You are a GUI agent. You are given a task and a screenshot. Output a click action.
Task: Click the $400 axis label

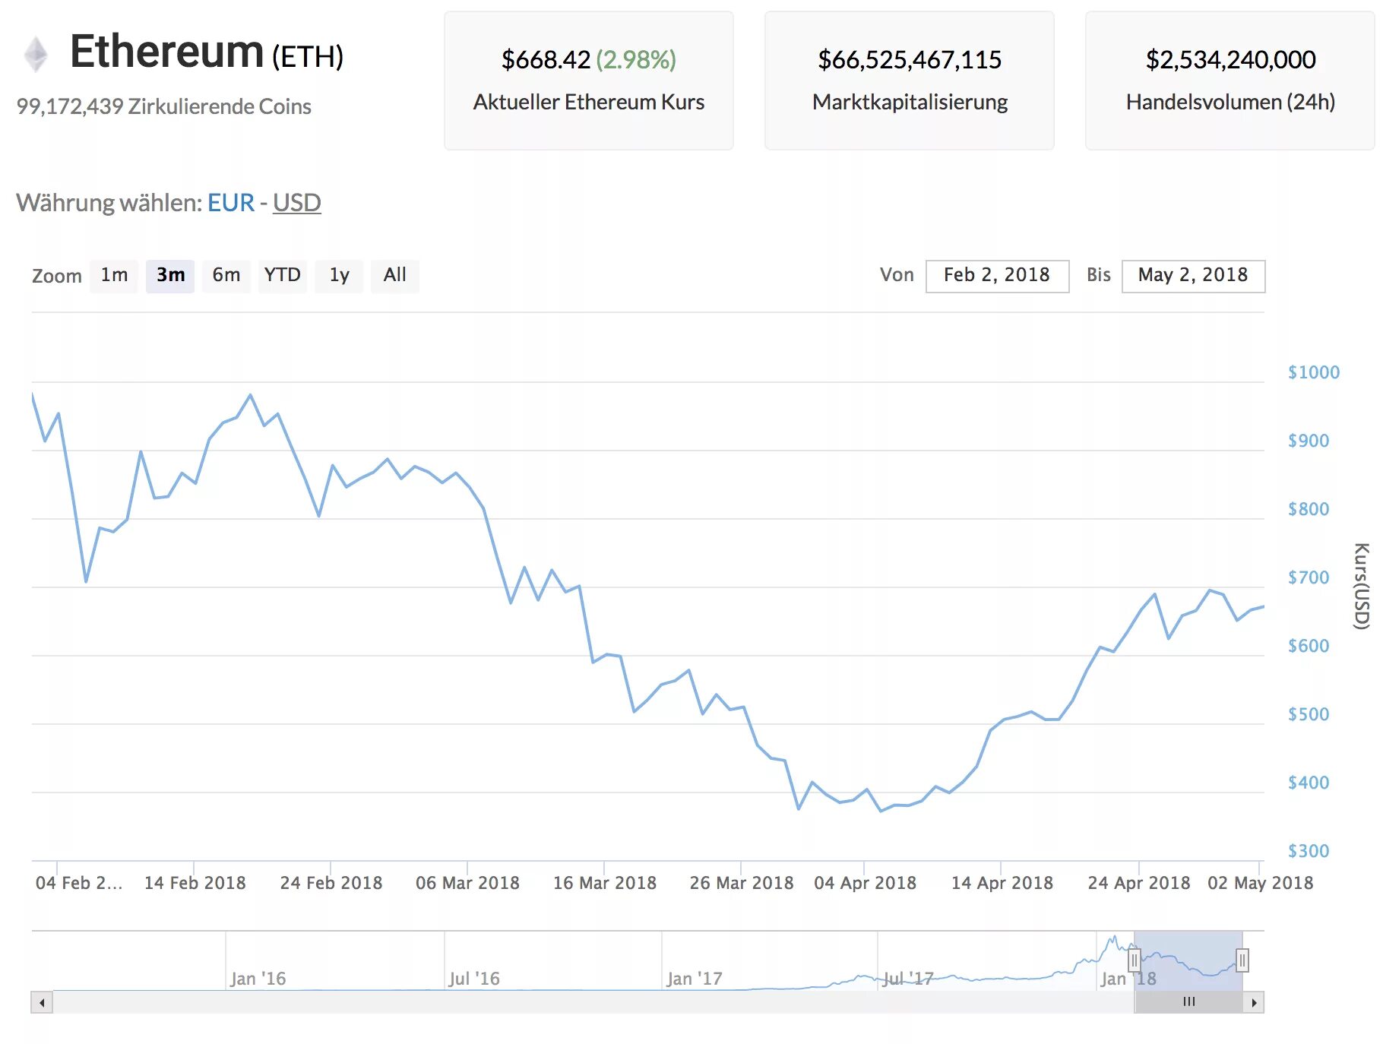coord(1309,783)
